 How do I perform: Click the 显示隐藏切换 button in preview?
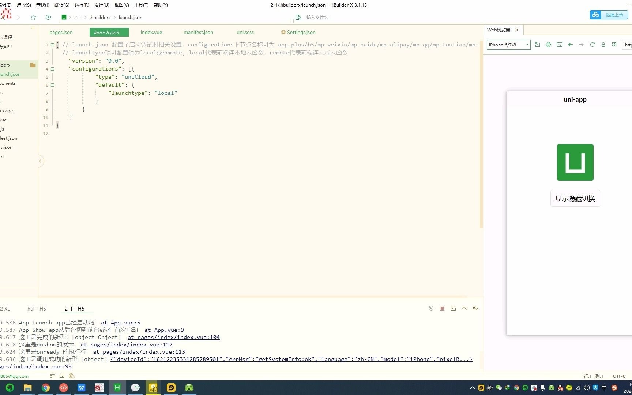575,199
